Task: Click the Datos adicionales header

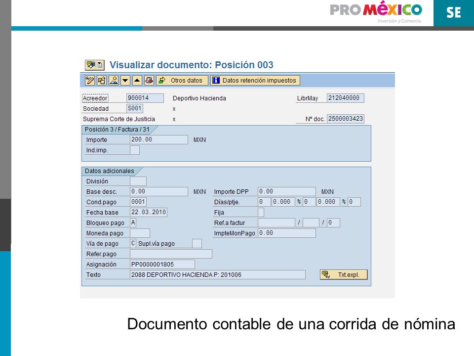Action: 109,171
